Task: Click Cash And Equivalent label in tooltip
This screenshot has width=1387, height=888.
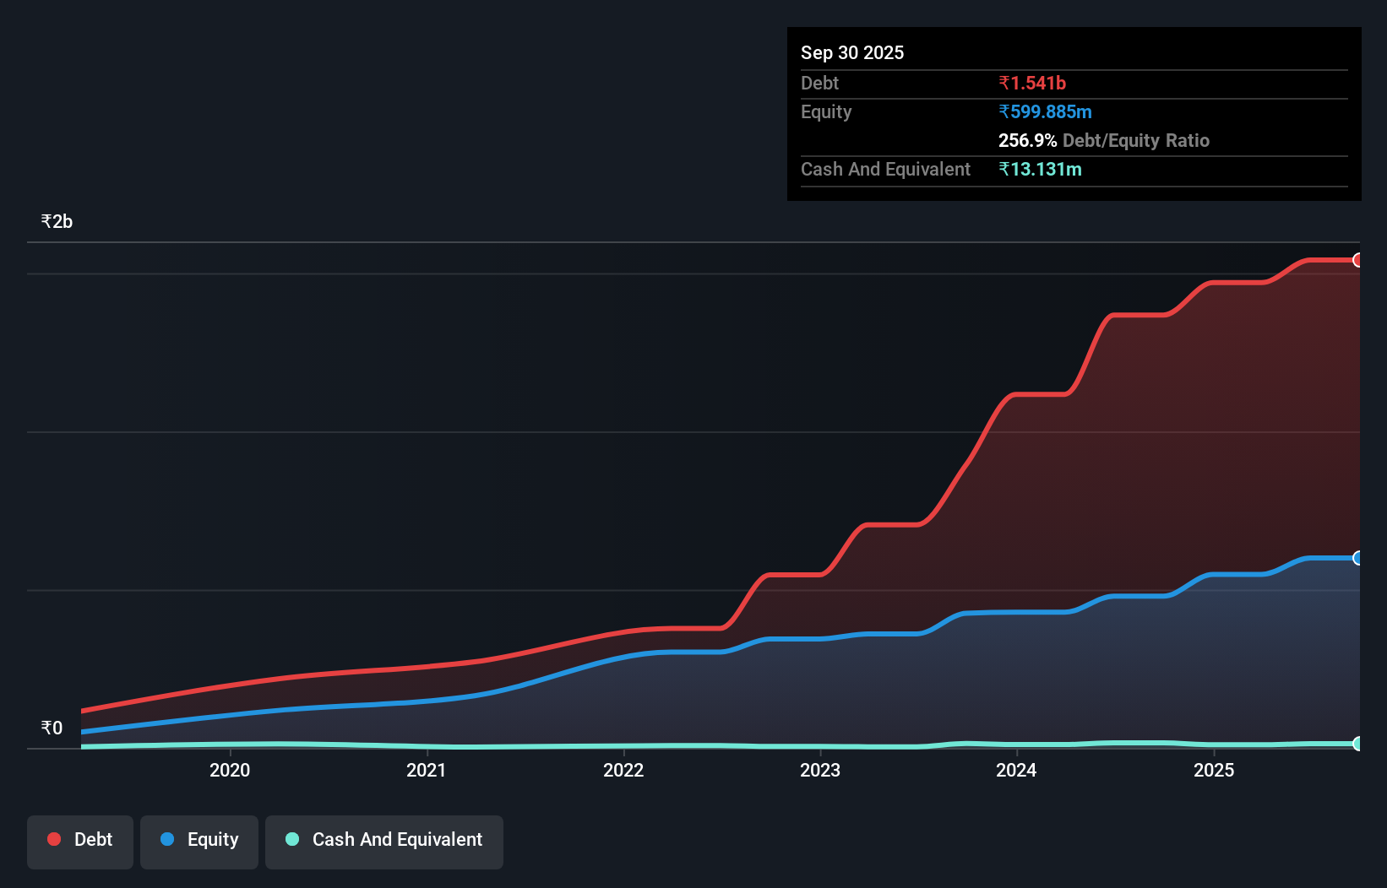Action: pyautogui.click(x=885, y=169)
